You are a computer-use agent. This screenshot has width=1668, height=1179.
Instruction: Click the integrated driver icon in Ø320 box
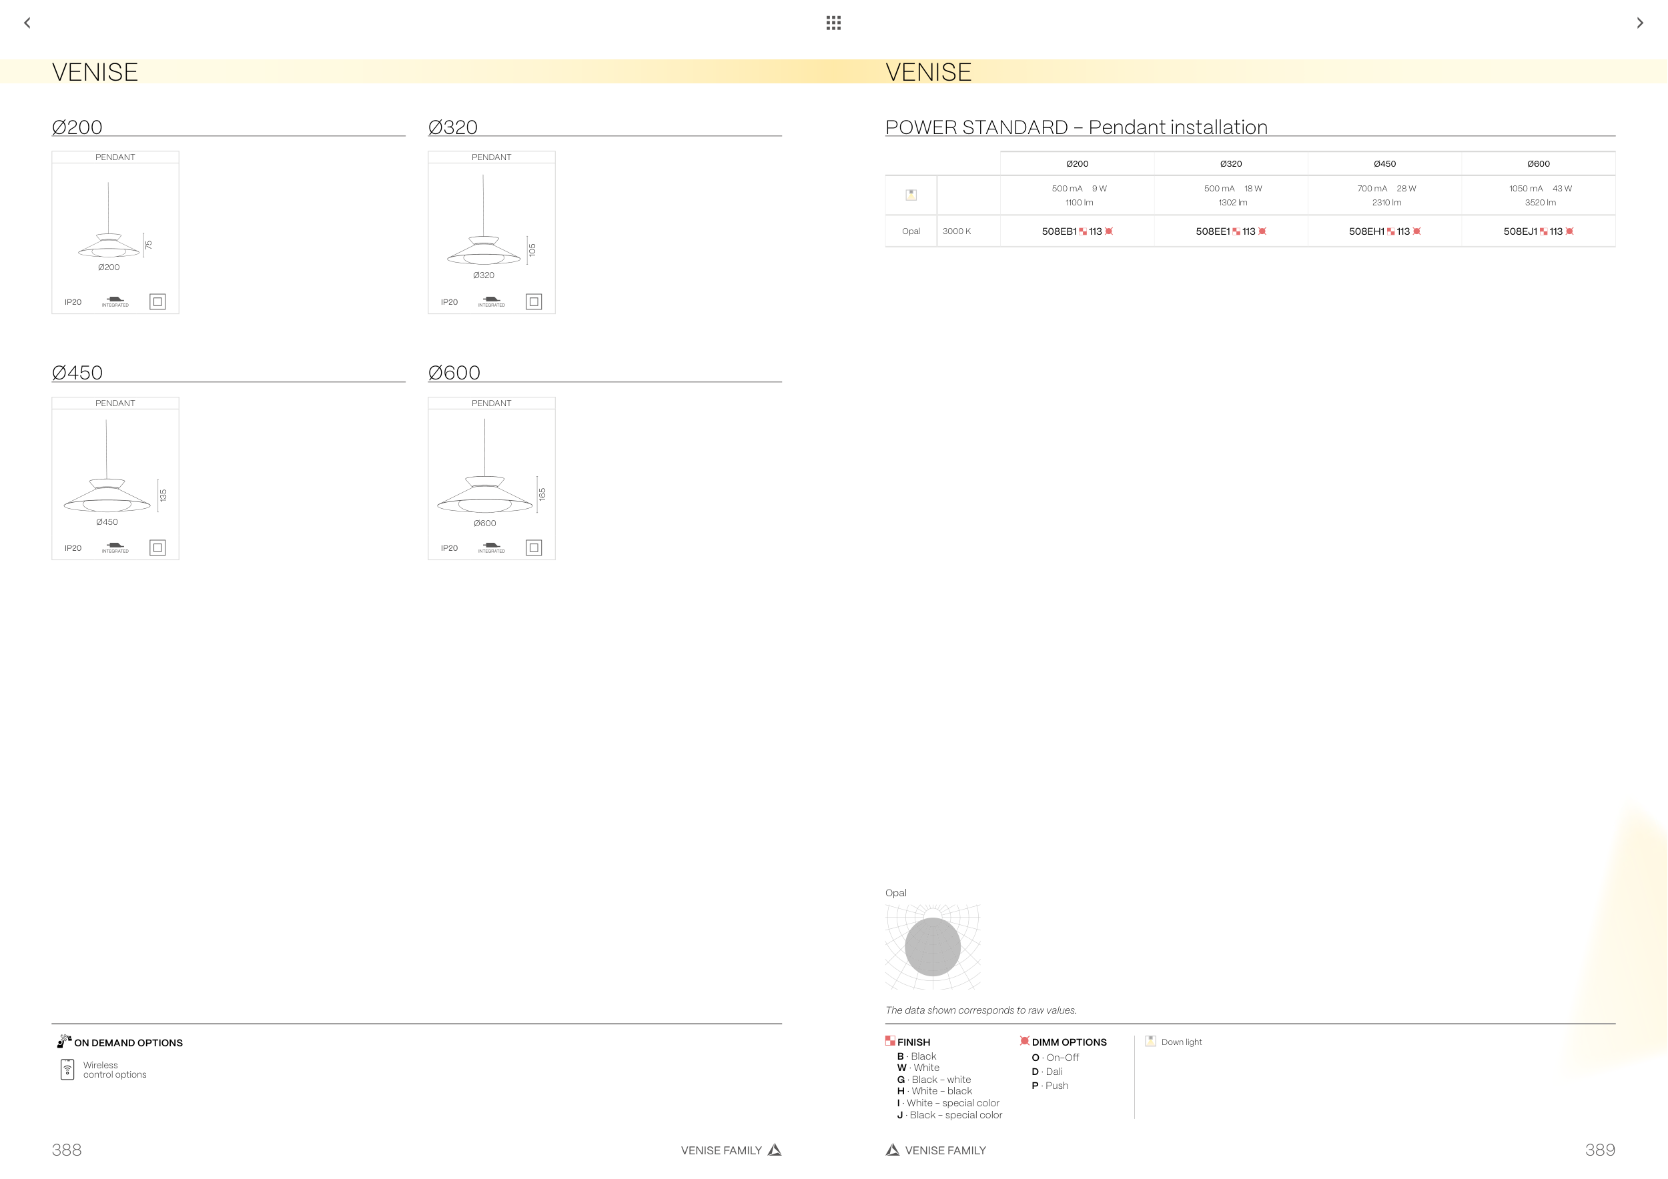click(x=492, y=301)
